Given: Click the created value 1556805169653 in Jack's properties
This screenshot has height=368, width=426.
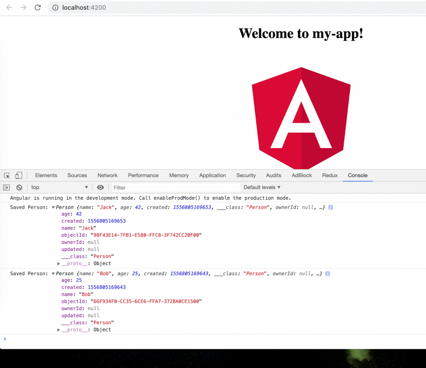Looking at the screenshot, I should pos(106,221).
